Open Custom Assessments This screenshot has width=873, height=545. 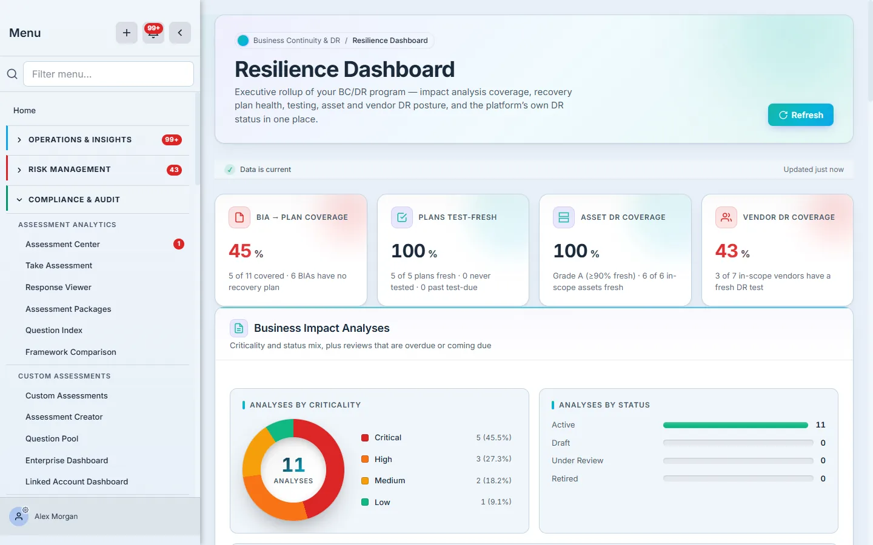[x=67, y=395]
